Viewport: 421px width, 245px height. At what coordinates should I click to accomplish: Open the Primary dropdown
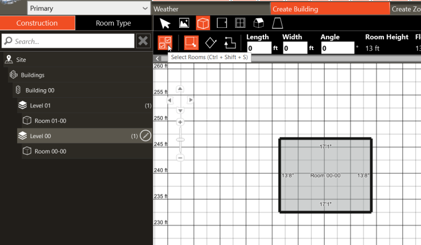(x=89, y=9)
